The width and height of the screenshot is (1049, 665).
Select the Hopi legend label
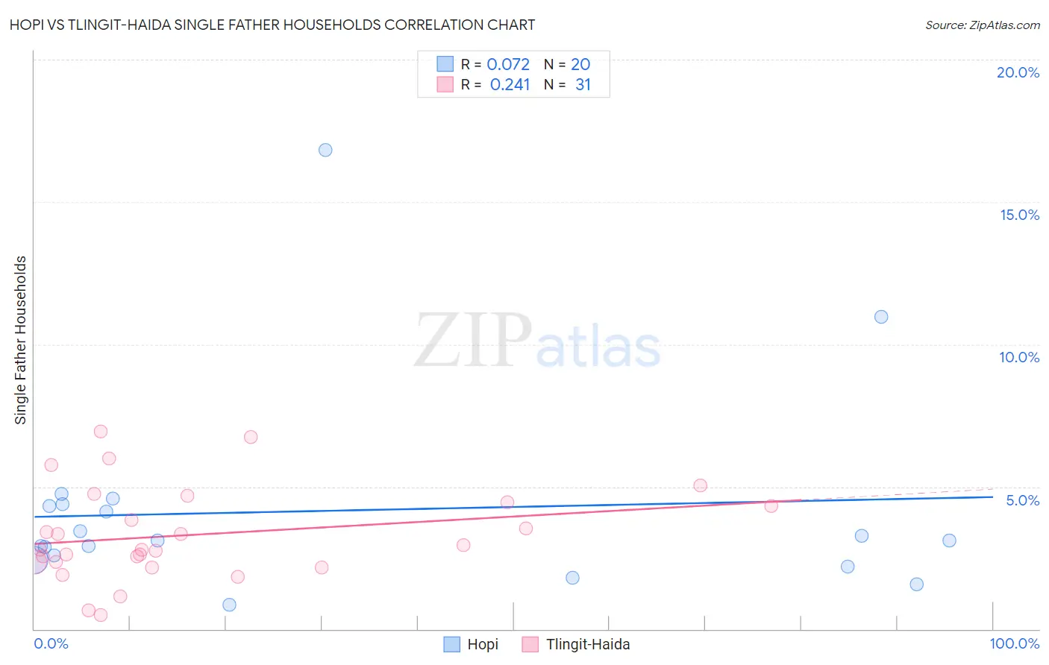click(x=483, y=644)
